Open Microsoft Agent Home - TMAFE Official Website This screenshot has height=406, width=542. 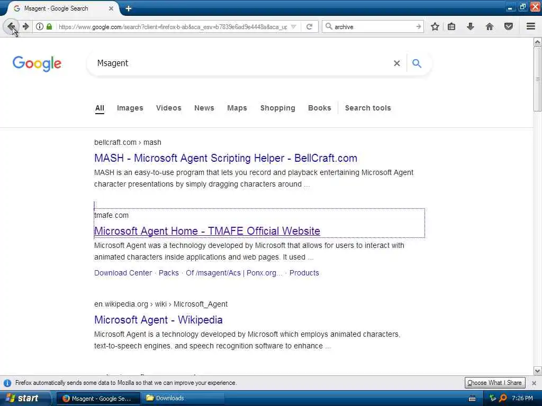(207, 231)
